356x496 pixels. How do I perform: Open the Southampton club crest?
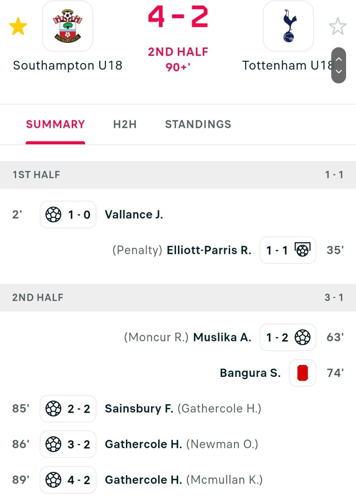click(x=67, y=26)
